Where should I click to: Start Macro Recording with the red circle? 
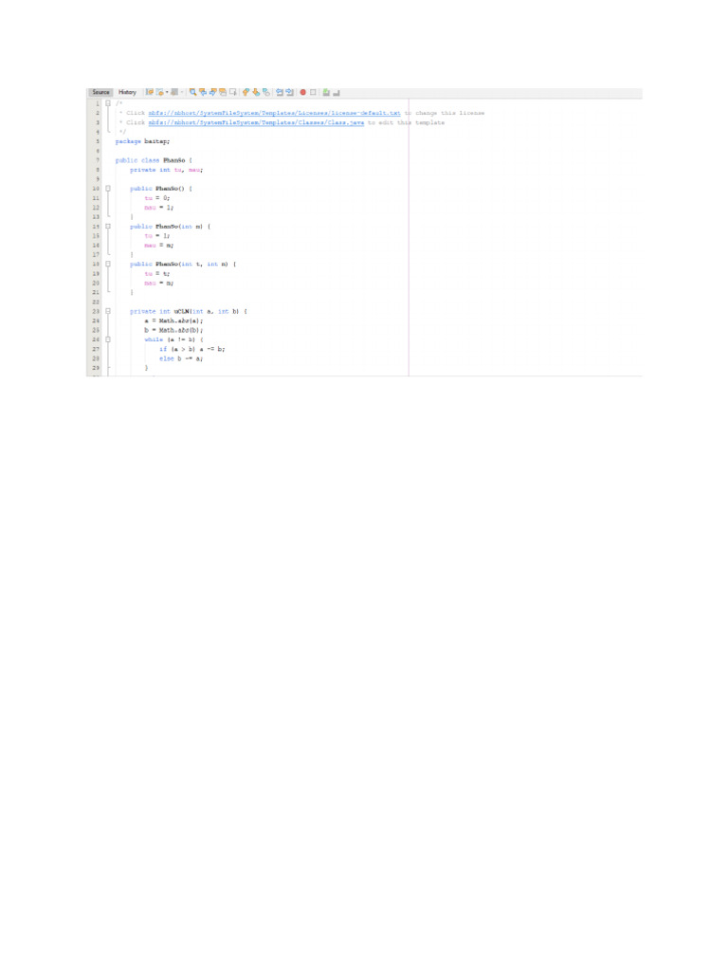click(302, 92)
